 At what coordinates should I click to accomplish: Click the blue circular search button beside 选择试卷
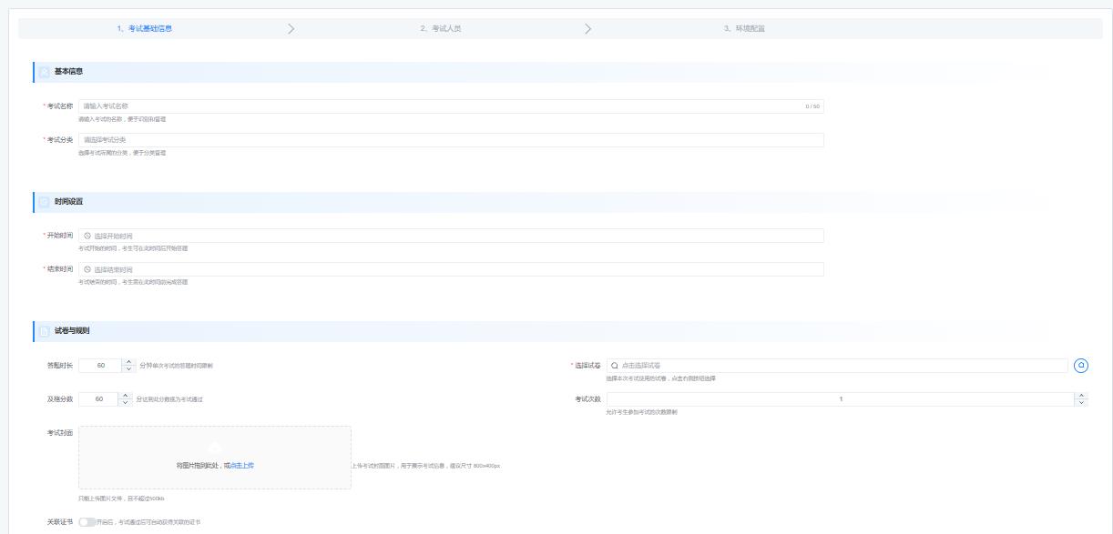click(1081, 365)
